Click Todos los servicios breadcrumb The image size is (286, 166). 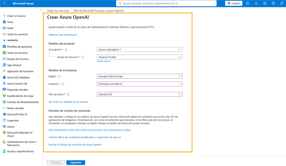pos(58,11)
